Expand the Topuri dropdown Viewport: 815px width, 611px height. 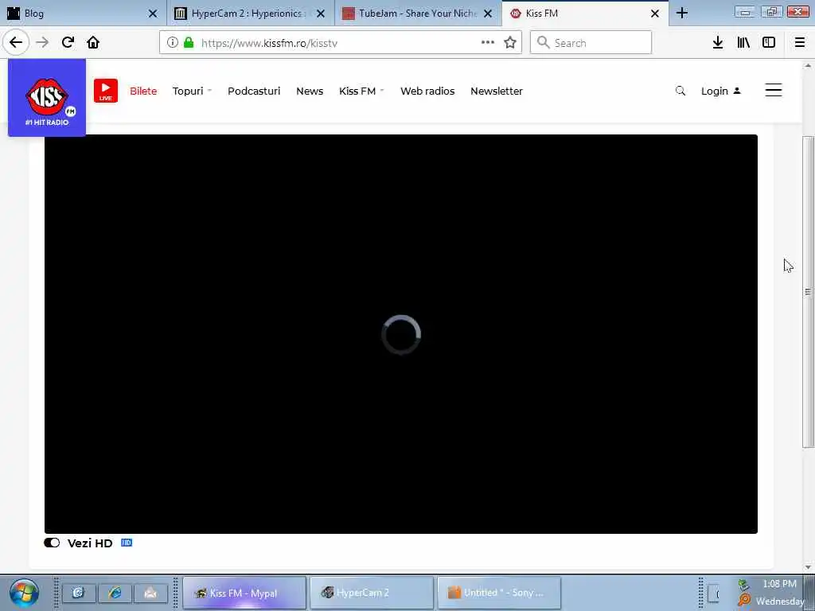coord(192,91)
